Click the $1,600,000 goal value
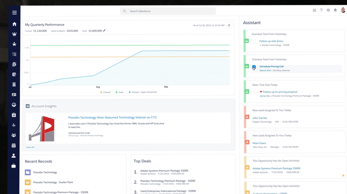The width and height of the screenshot is (347, 194). (95, 31)
